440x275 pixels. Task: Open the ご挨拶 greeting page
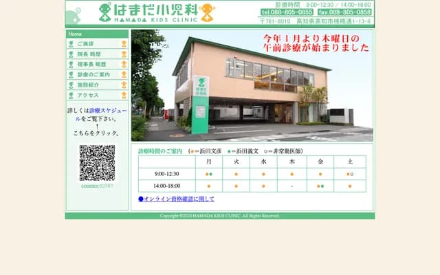[x=97, y=44]
